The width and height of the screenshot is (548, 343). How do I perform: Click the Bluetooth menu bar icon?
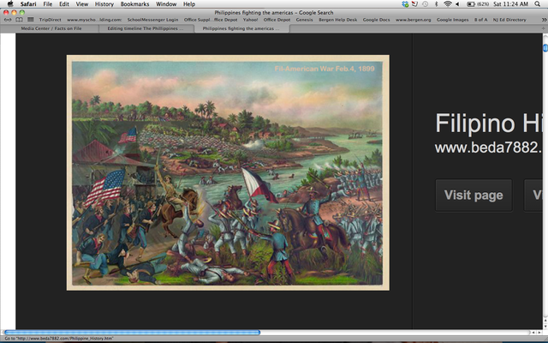[436, 4]
